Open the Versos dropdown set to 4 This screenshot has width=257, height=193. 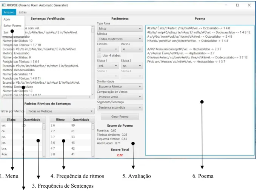click(x=132, y=49)
